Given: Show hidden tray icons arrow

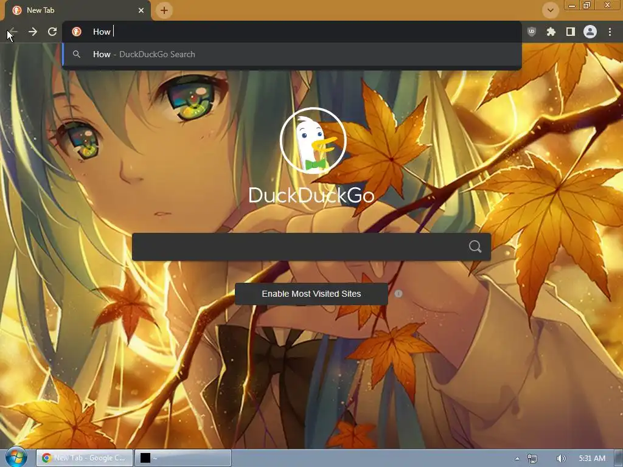Looking at the screenshot, I should (x=517, y=458).
